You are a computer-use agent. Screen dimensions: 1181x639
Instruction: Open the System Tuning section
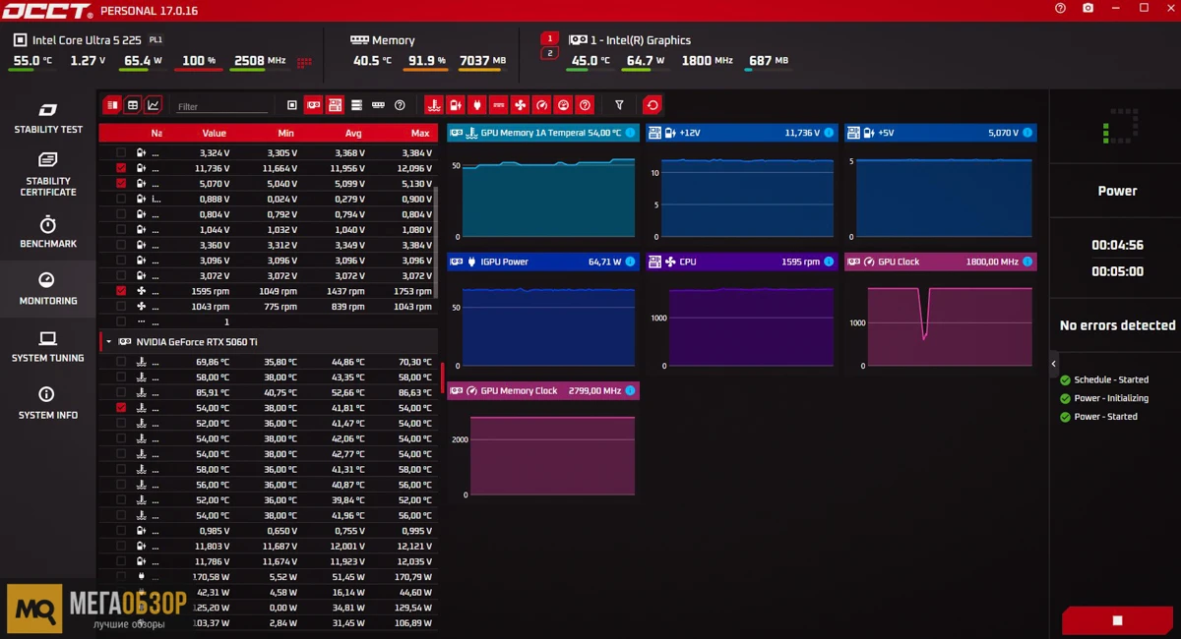pyautogui.click(x=48, y=346)
